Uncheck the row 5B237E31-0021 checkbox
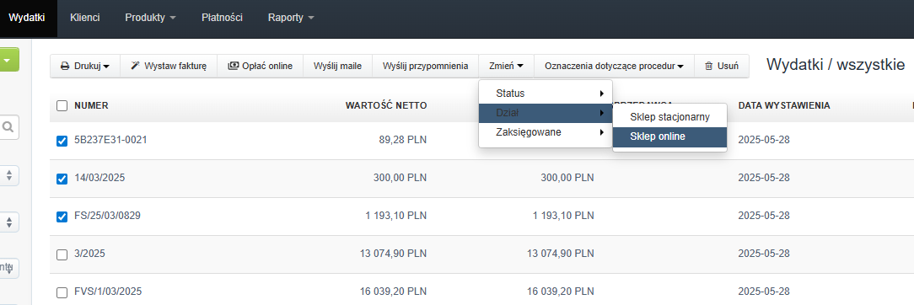This screenshot has width=914, height=305. pos(62,141)
